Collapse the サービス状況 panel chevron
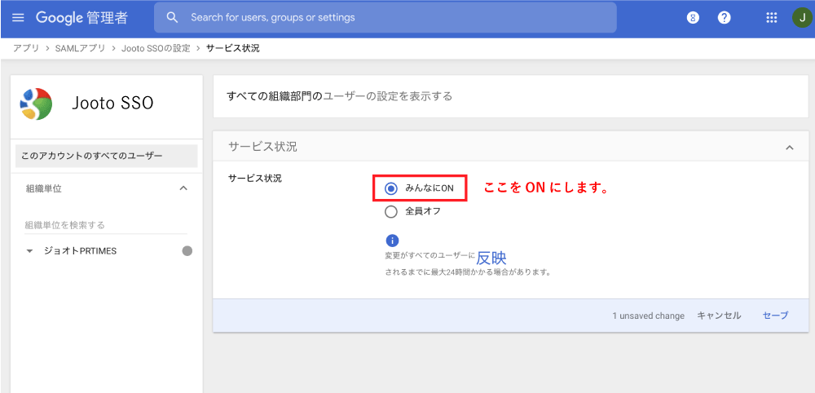Image resolution: width=815 pixels, height=393 pixels. pos(789,148)
